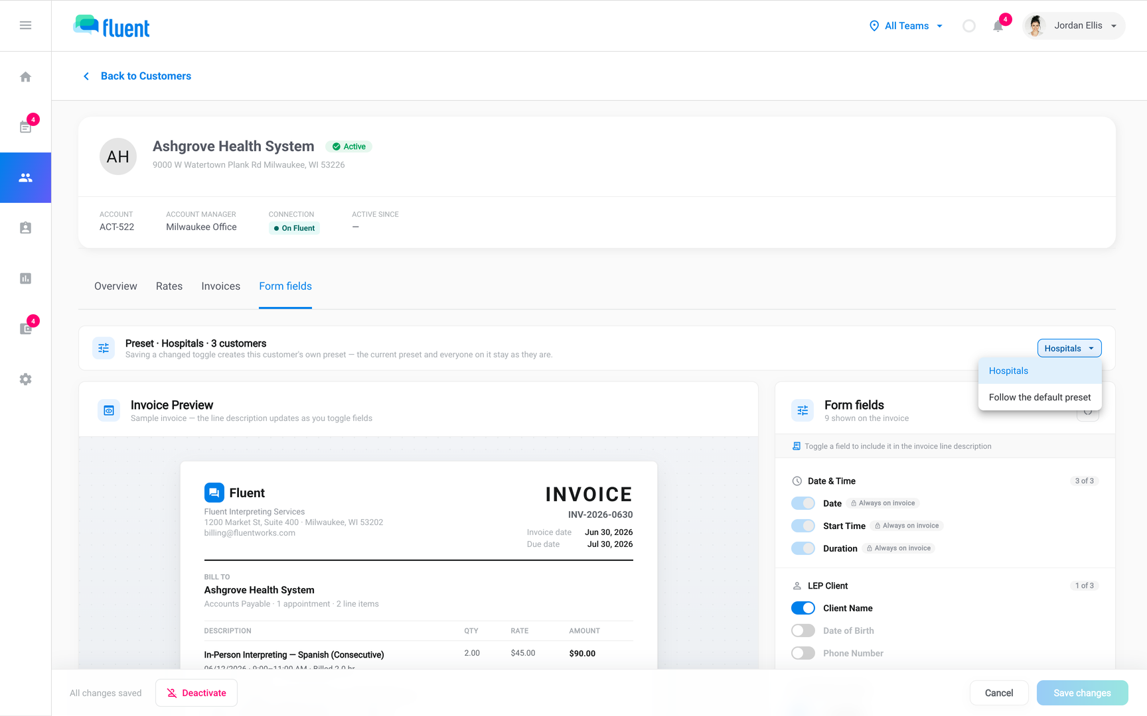Click invoice number INV-2026-0630

tap(600, 514)
